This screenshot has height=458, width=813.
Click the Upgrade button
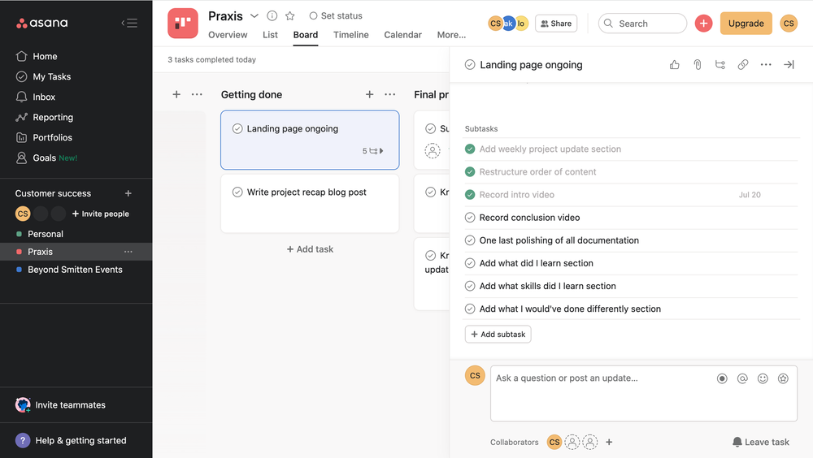(x=746, y=24)
